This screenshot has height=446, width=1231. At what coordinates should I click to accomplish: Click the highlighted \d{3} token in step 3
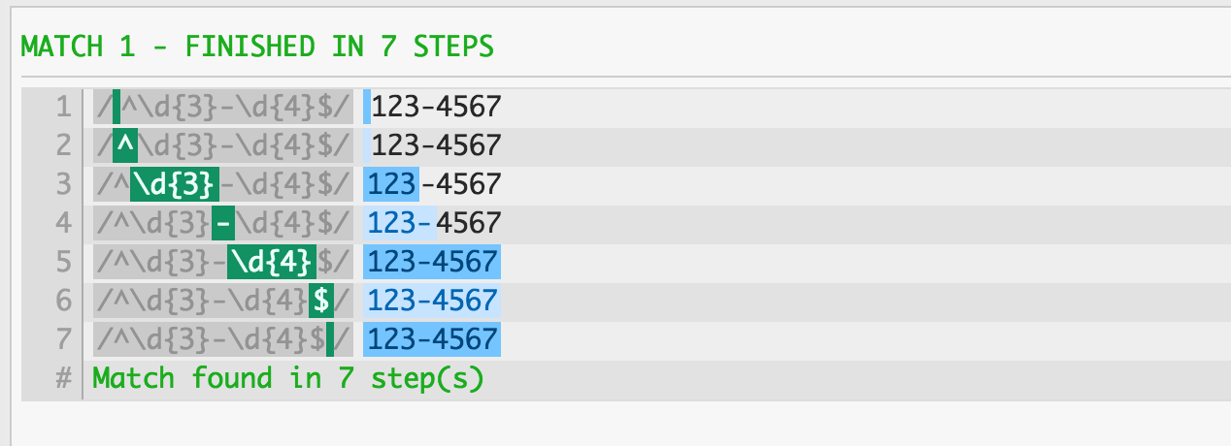pos(175,184)
